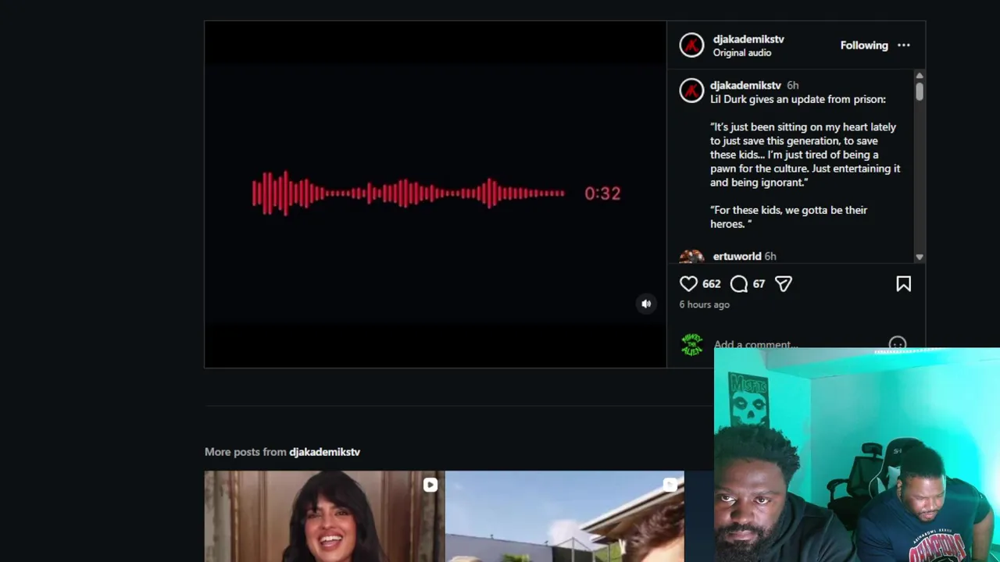Open djakademikstv link under More posts from

click(x=324, y=452)
